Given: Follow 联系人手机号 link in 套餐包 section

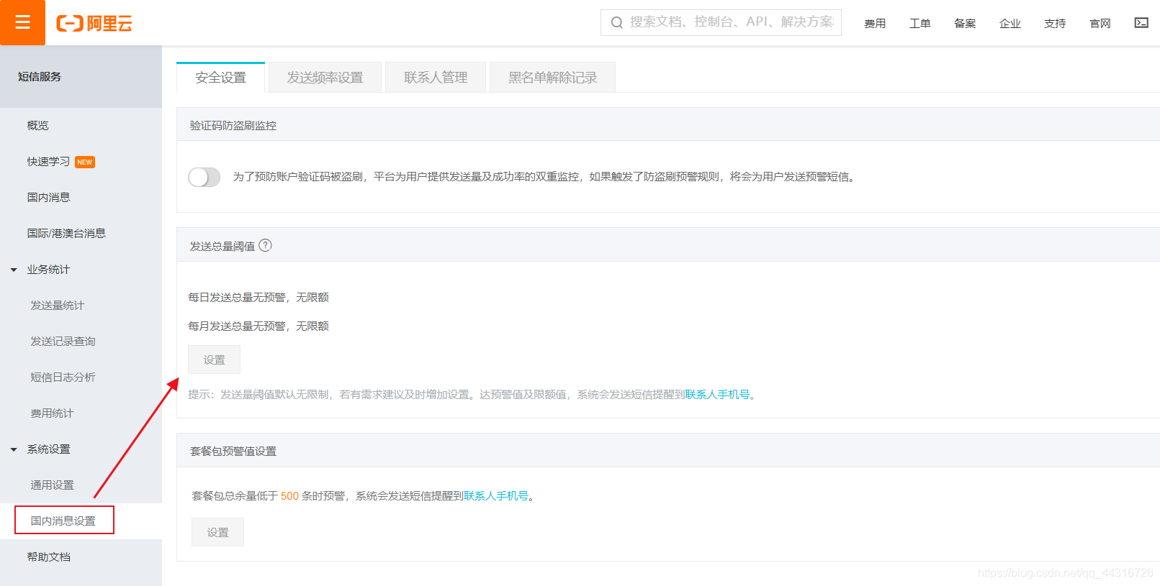Looking at the screenshot, I should [496, 496].
